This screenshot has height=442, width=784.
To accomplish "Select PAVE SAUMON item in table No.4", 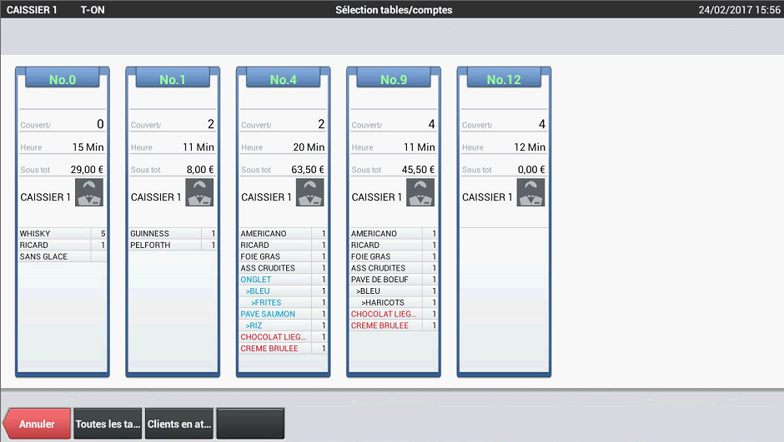I will tap(284, 314).
